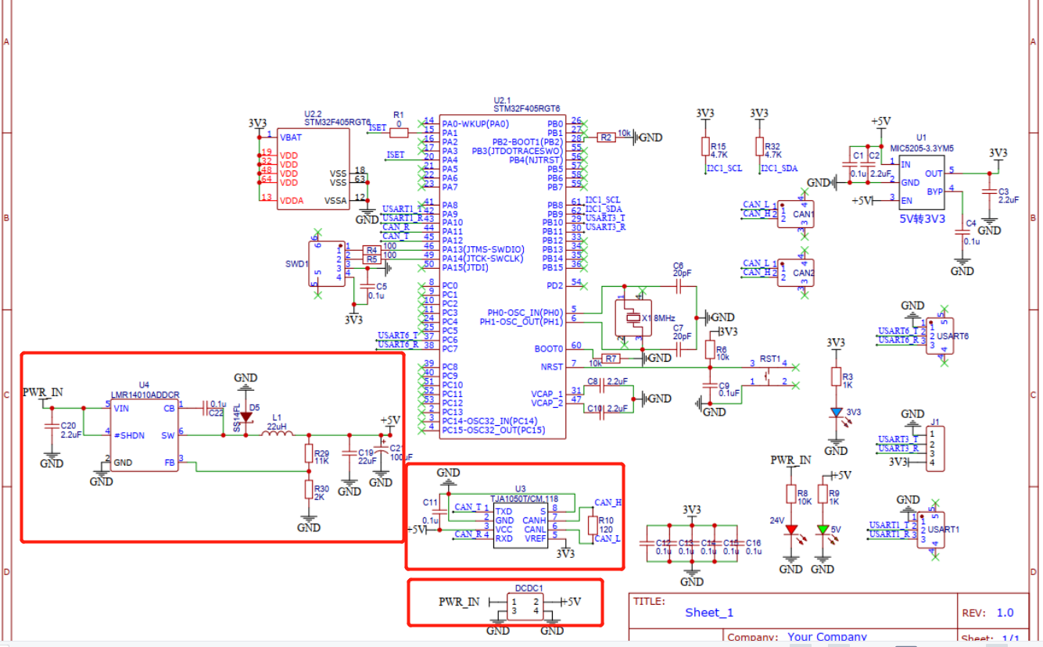The height and width of the screenshot is (647, 1043).
Task: Click the PA13(JTMS-SWDIO) pin label
Action: [482, 249]
